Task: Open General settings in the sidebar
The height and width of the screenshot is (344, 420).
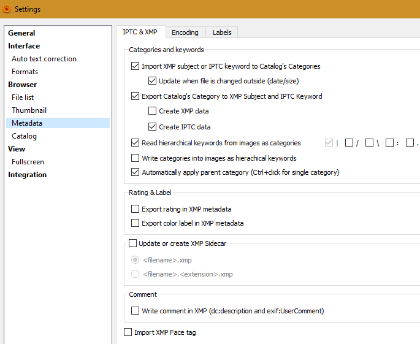Action: click(x=21, y=33)
